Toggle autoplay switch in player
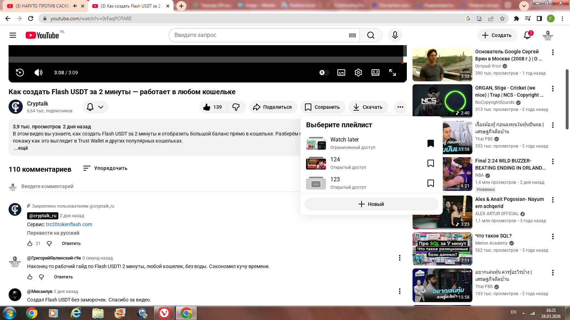Viewport: 570px width, 320px height. click(323, 73)
